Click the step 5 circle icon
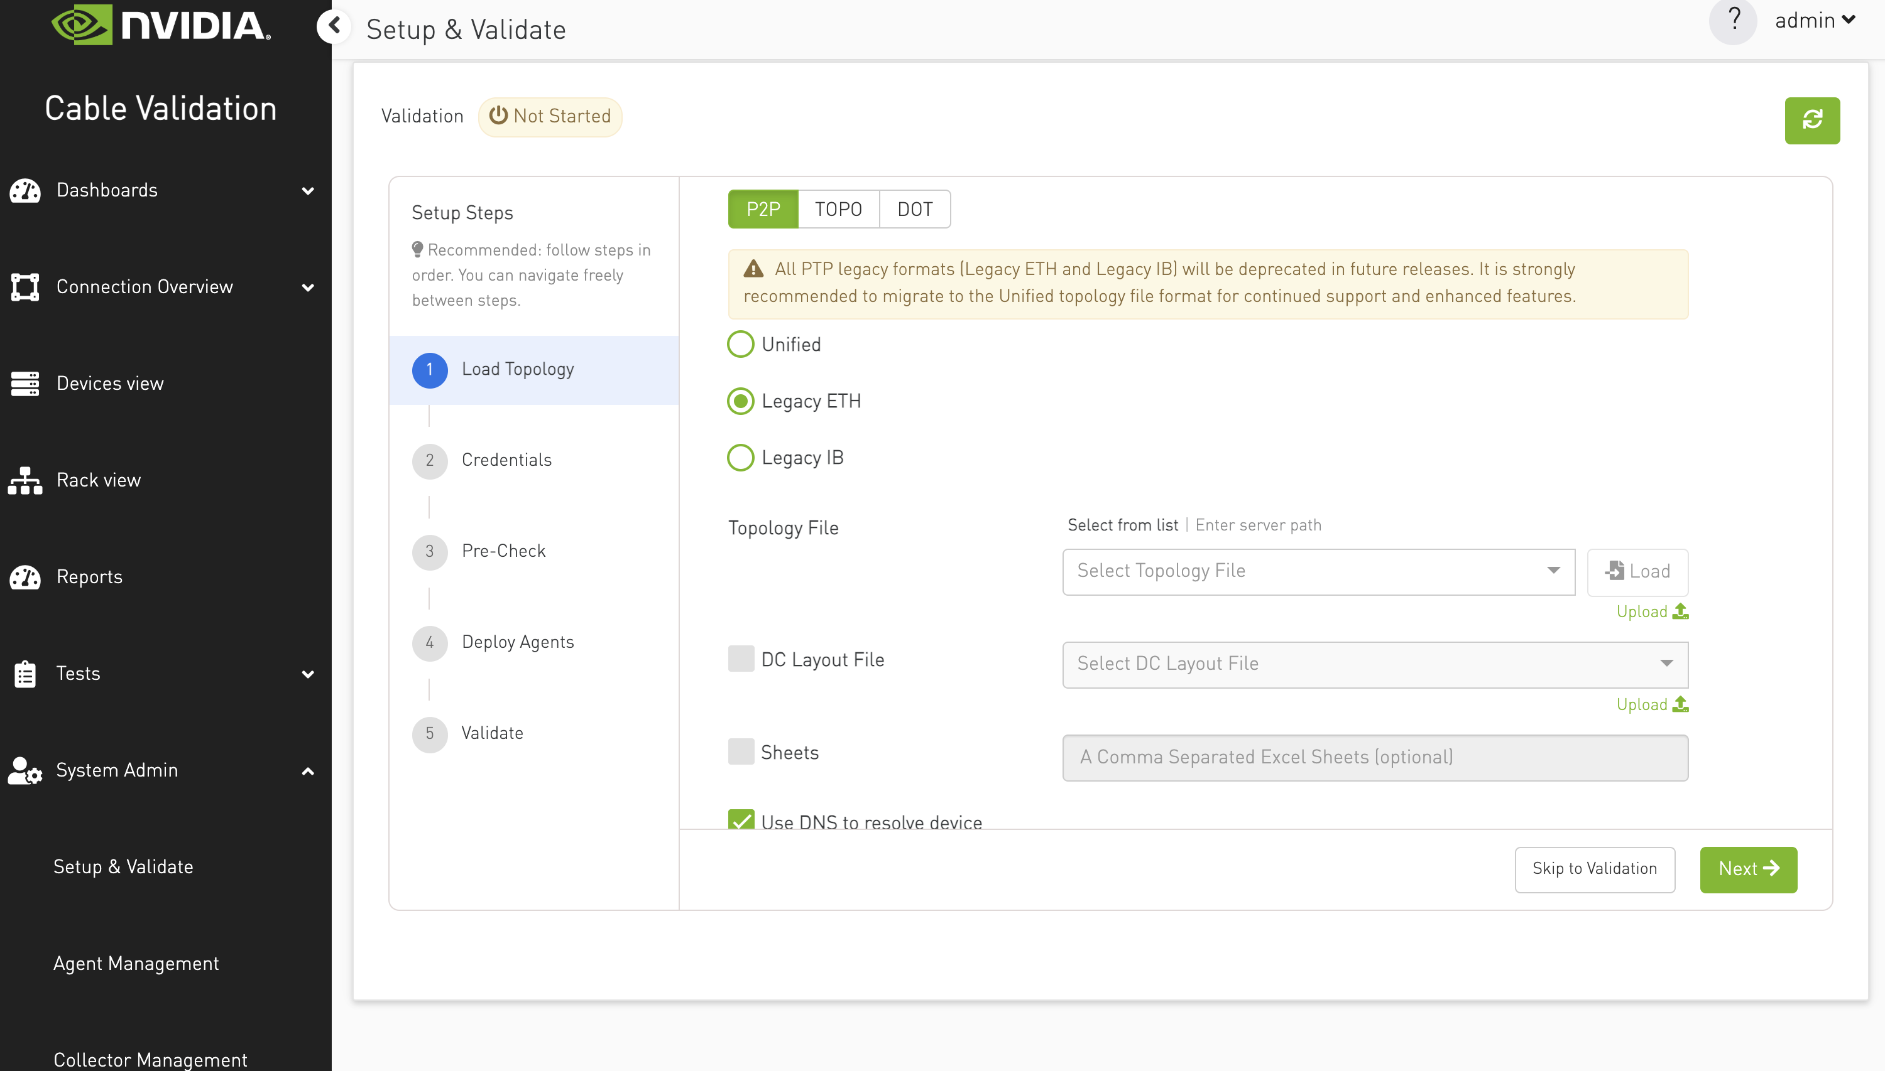Viewport: 1885px width, 1071px height. (430, 734)
